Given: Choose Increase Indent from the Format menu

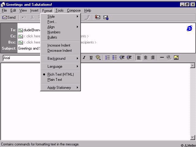Looking at the screenshot, I should 59,45.
